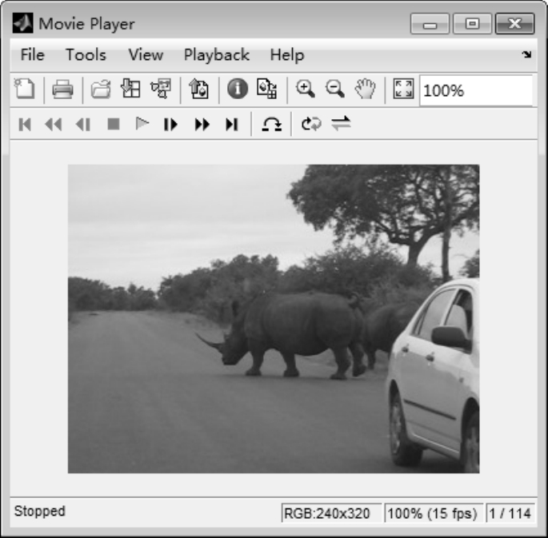This screenshot has width=548, height=538.
Task: Step forward one frame
Action: (170, 124)
